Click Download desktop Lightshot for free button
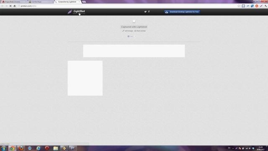Viewport: 268px width, 151px height. point(182,12)
